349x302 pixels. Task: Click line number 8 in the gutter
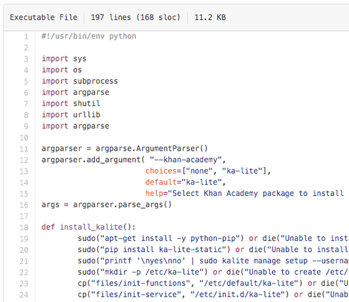tap(26, 115)
